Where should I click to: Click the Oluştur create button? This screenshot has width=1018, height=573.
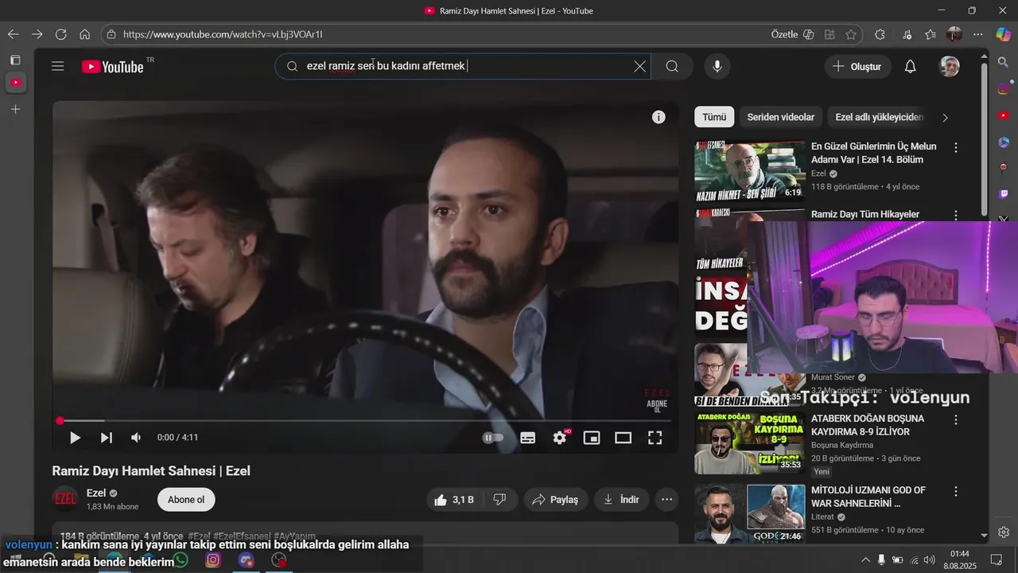[857, 66]
